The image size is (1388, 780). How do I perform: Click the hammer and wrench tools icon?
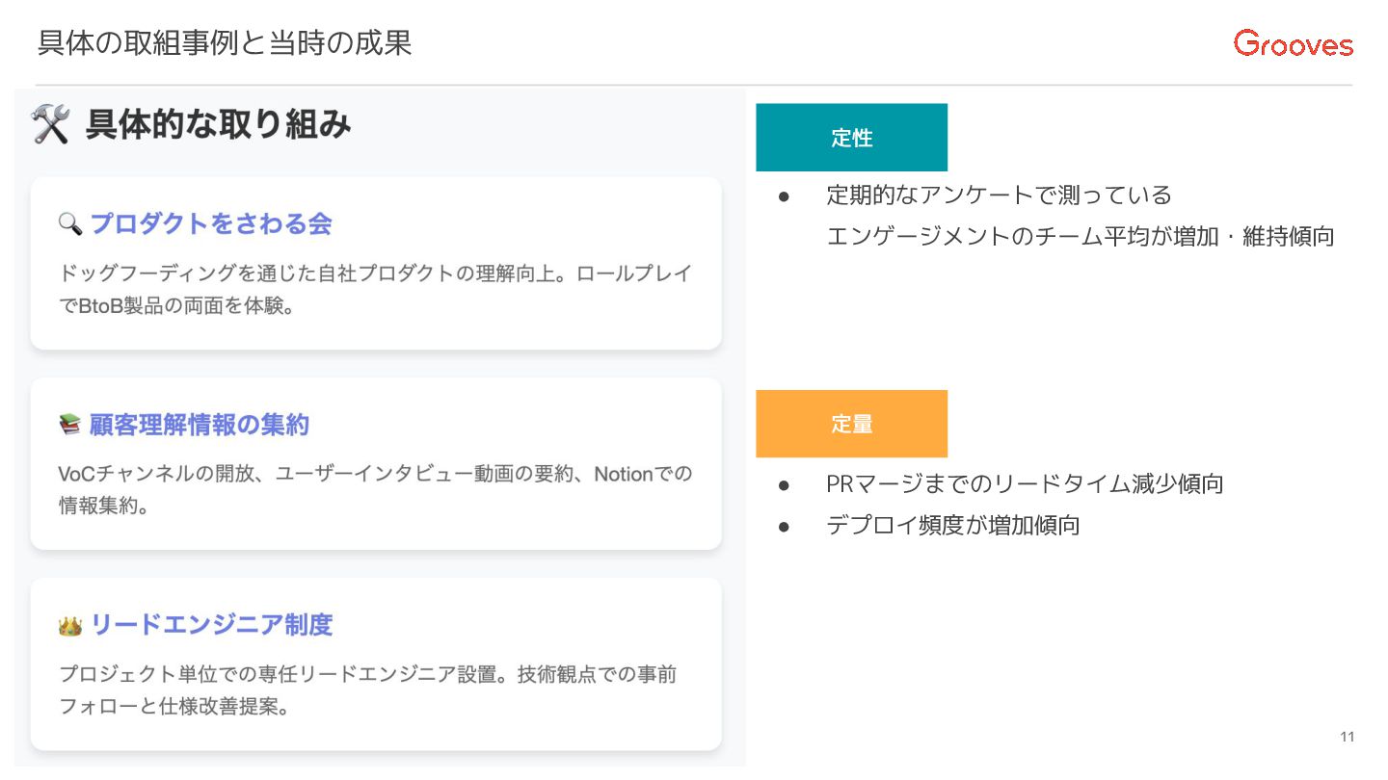point(50,125)
